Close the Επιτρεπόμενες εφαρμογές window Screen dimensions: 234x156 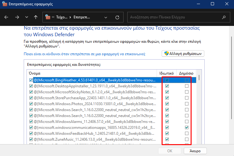tap(227, 4)
